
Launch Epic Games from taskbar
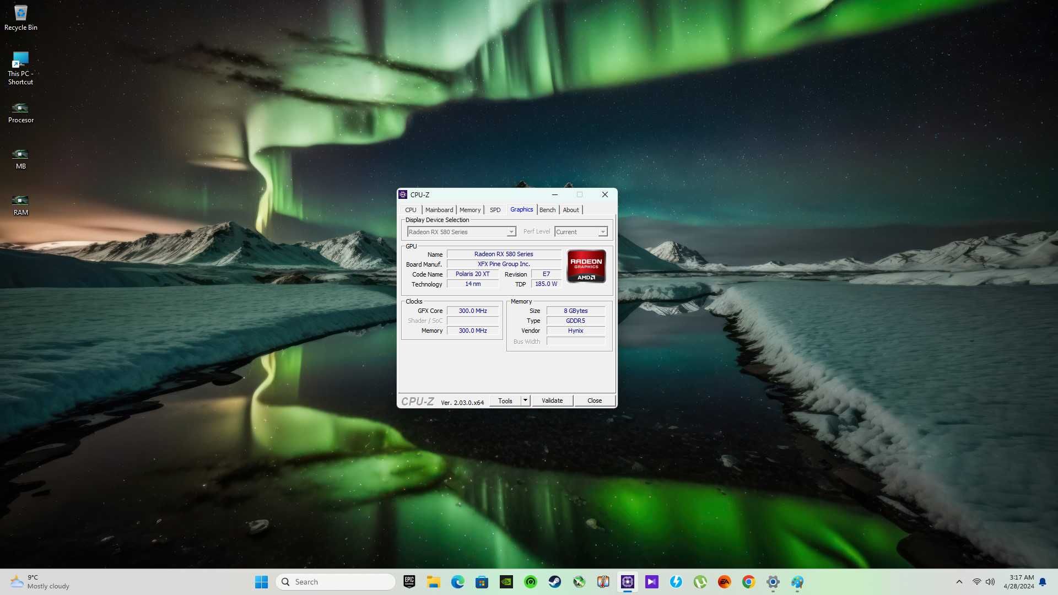pyautogui.click(x=409, y=582)
